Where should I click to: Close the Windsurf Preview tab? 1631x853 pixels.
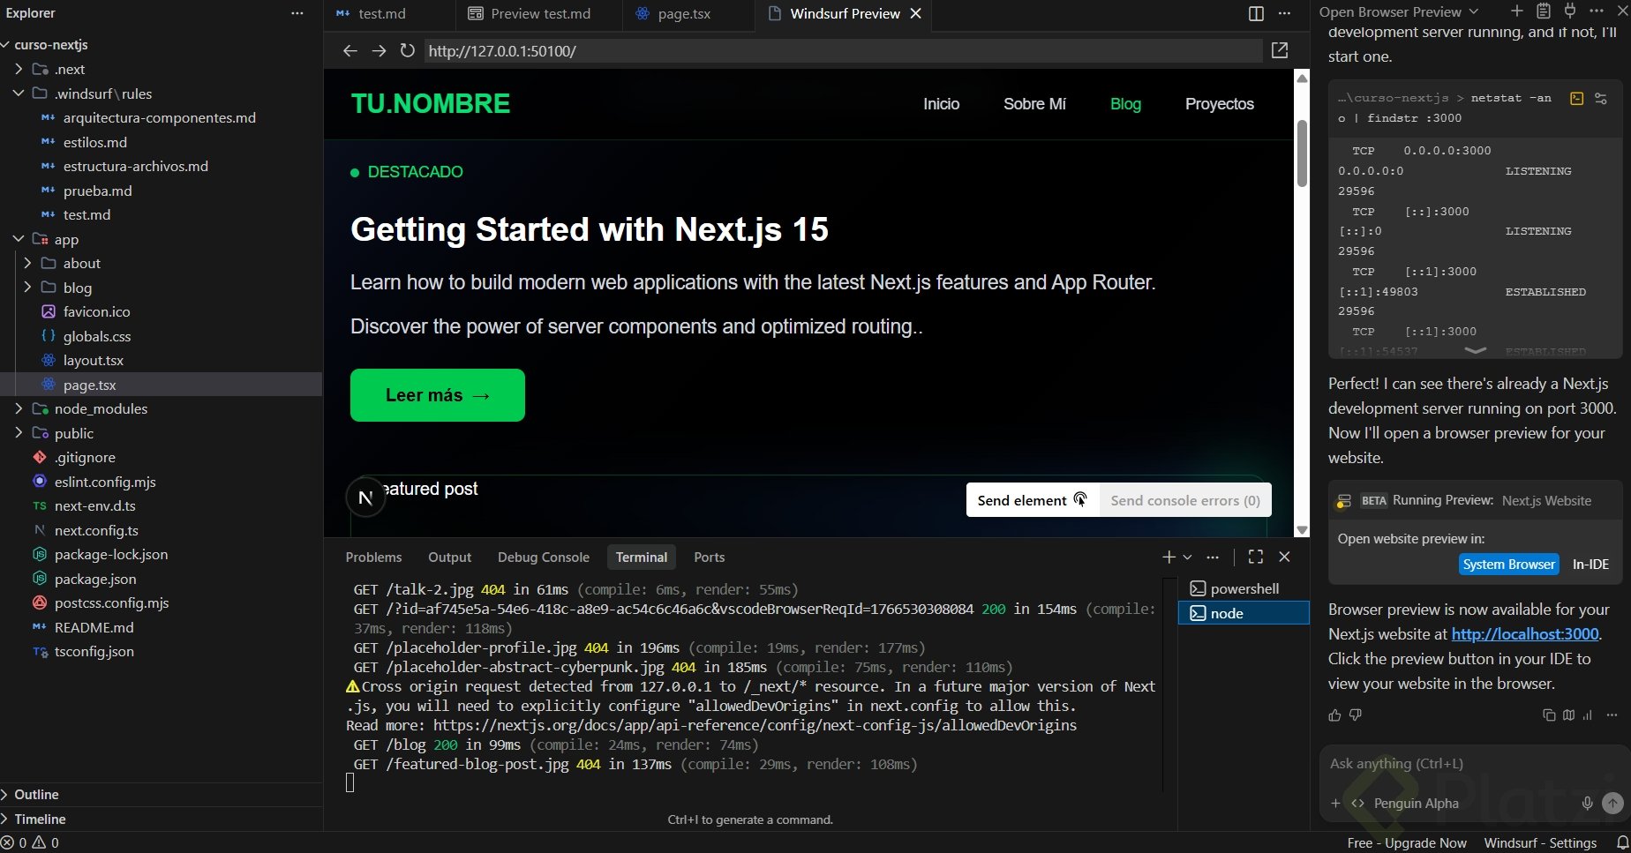point(916,13)
